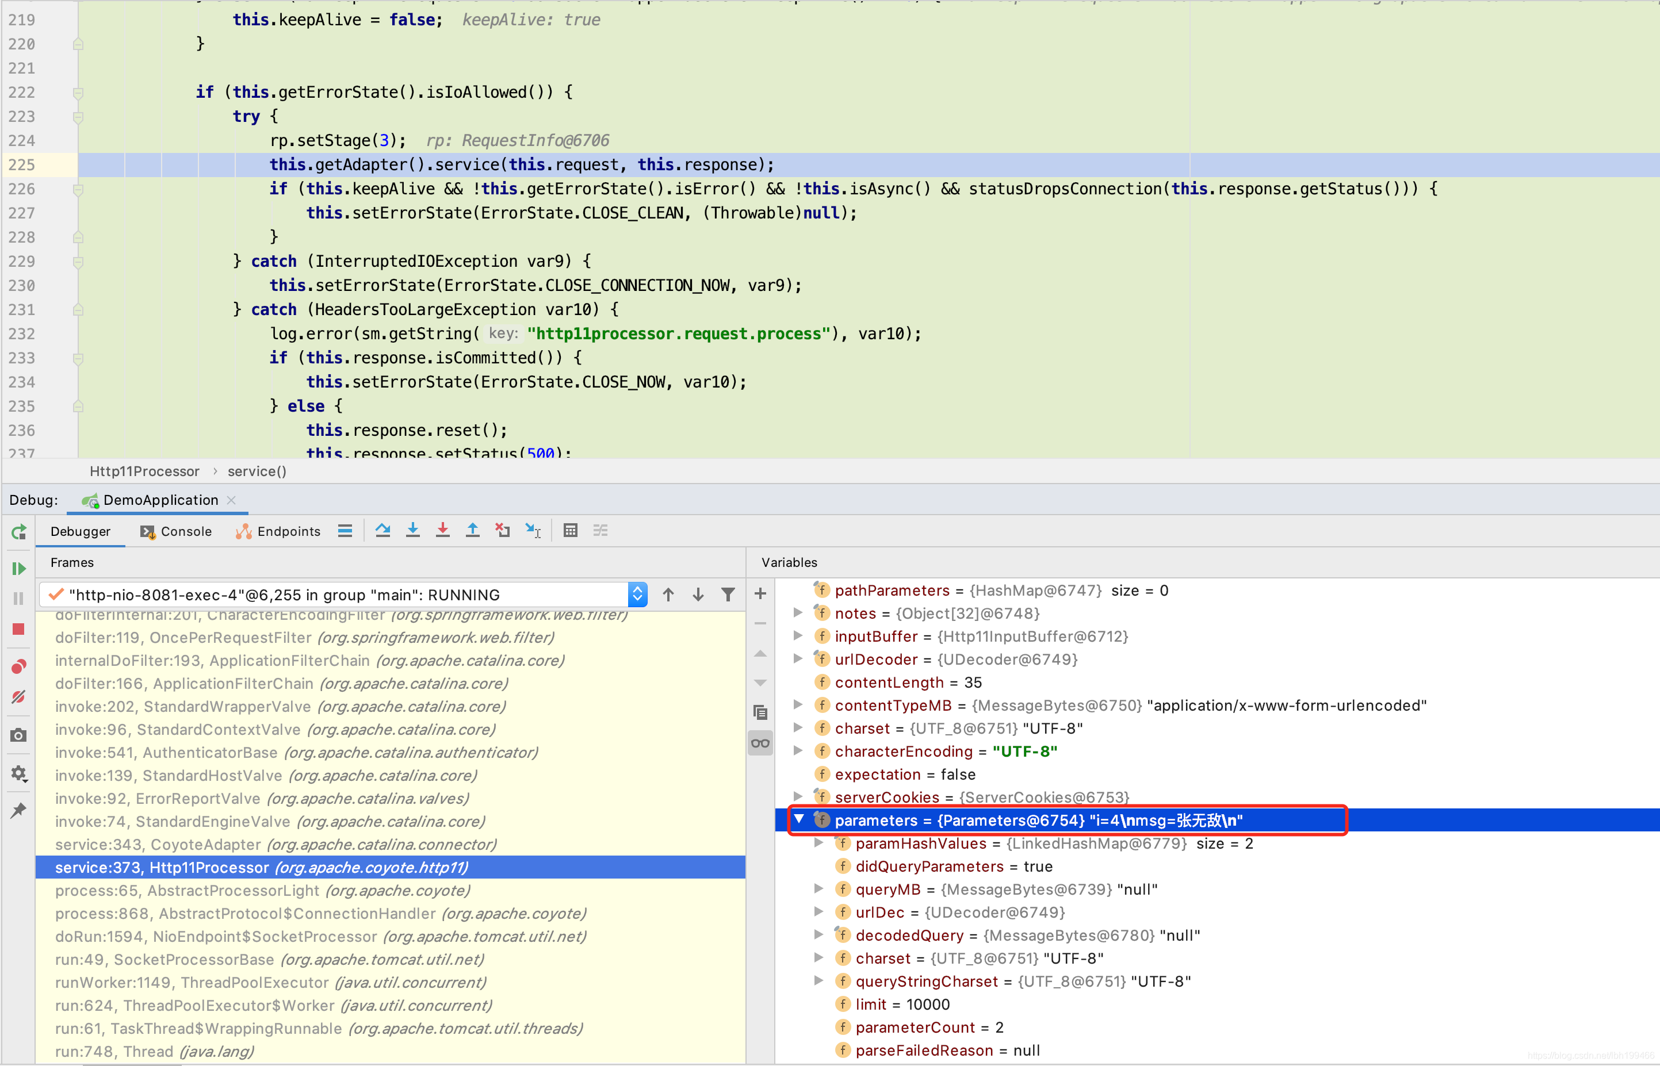This screenshot has width=1660, height=1066.
Task: Expand the inputBuffer variable
Action: click(x=798, y=636)
